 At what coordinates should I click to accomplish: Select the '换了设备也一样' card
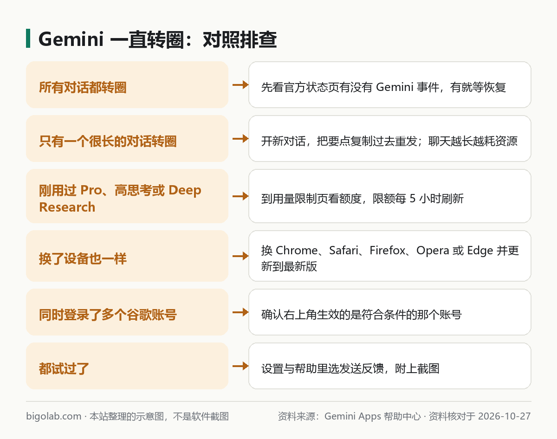tap(127, 256)
